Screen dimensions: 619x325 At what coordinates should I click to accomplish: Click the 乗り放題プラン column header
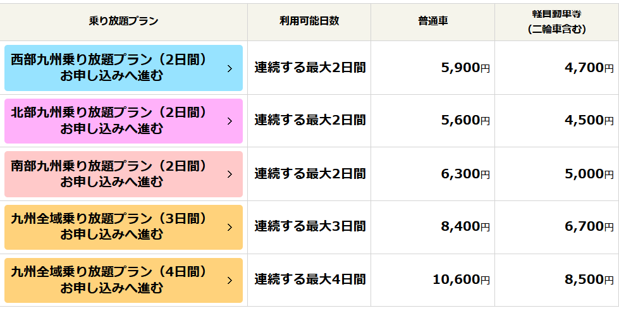coord(123,21)
